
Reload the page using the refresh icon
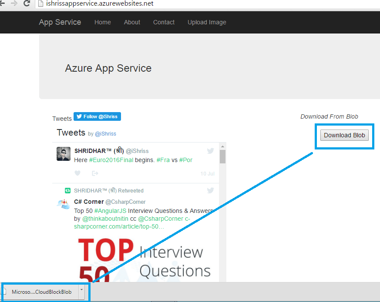tap(26, 3)
